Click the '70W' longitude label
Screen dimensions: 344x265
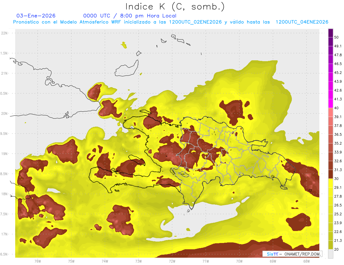pyautogui.click(x=239, y=261)
